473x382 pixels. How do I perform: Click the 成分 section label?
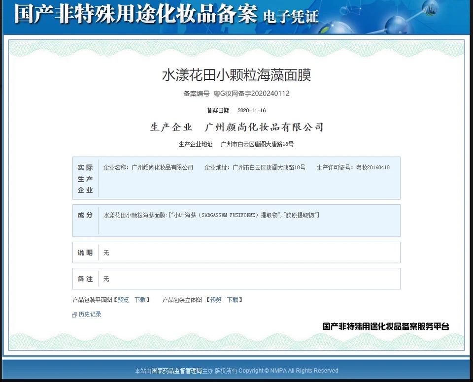click(x=85, y=215)
